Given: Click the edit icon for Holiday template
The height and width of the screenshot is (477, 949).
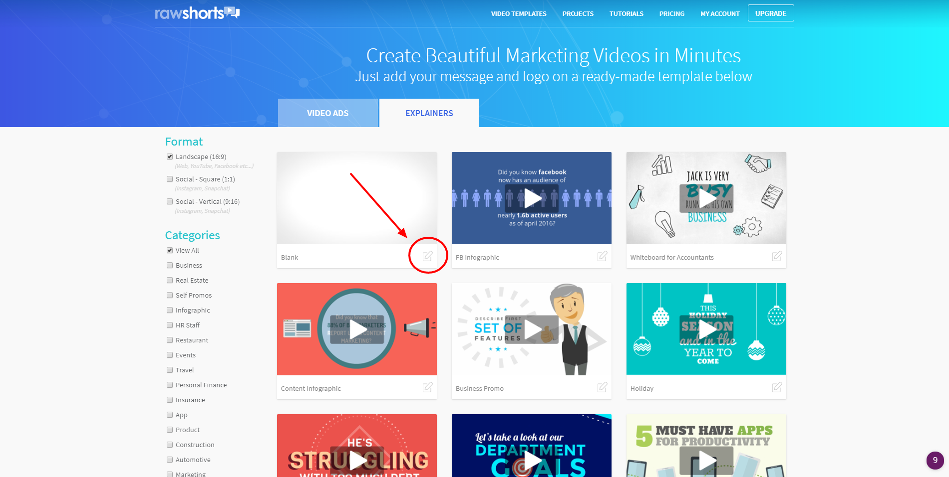Looking at the screenshot, I should tap(777, 387).
